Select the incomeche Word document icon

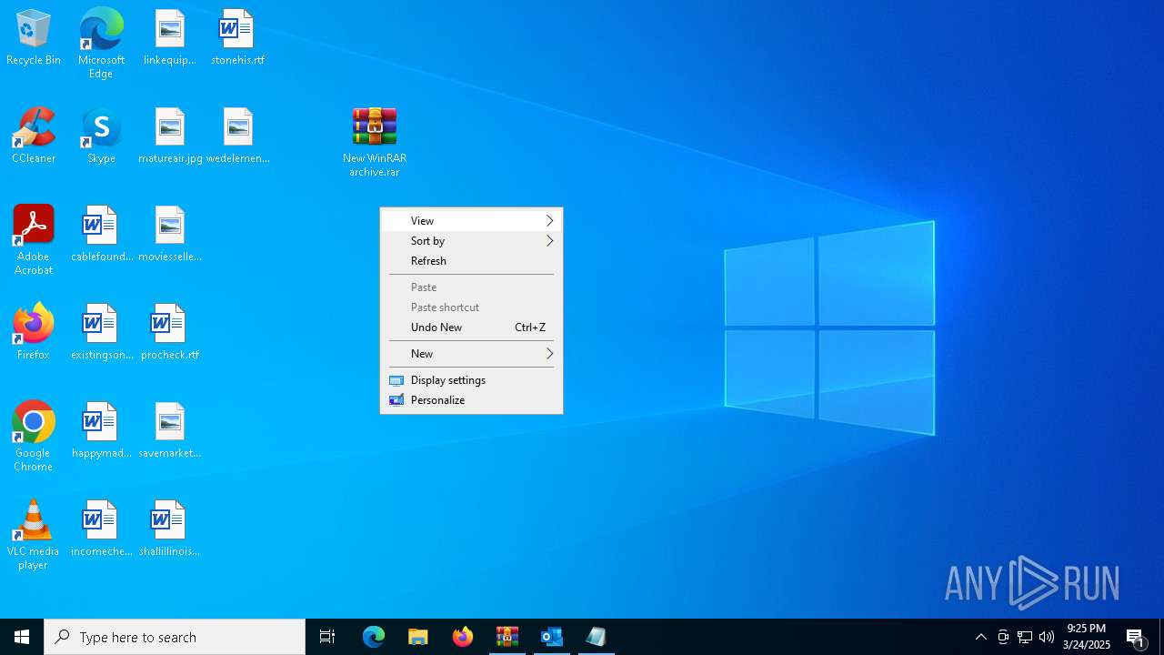click(x=101, y=529)
